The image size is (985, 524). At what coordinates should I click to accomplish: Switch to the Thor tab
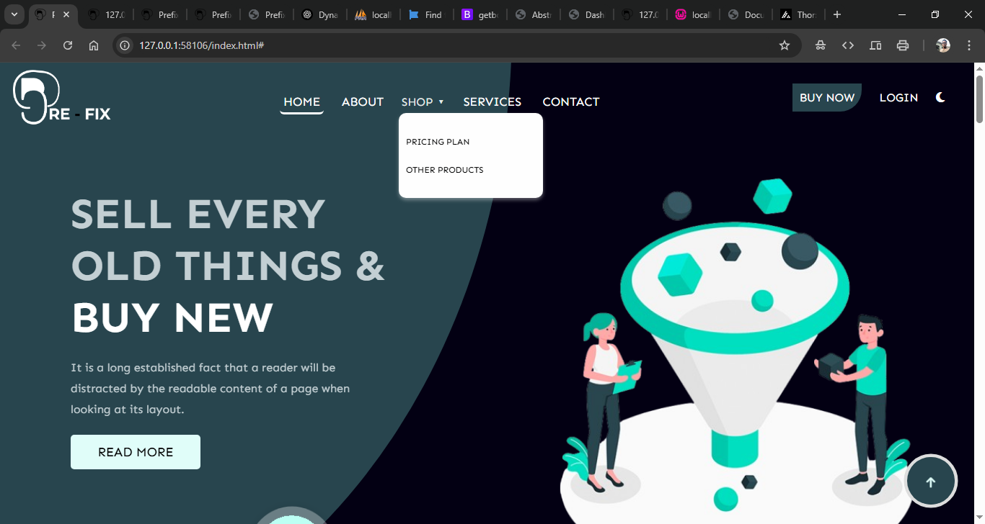coord(799,14)
